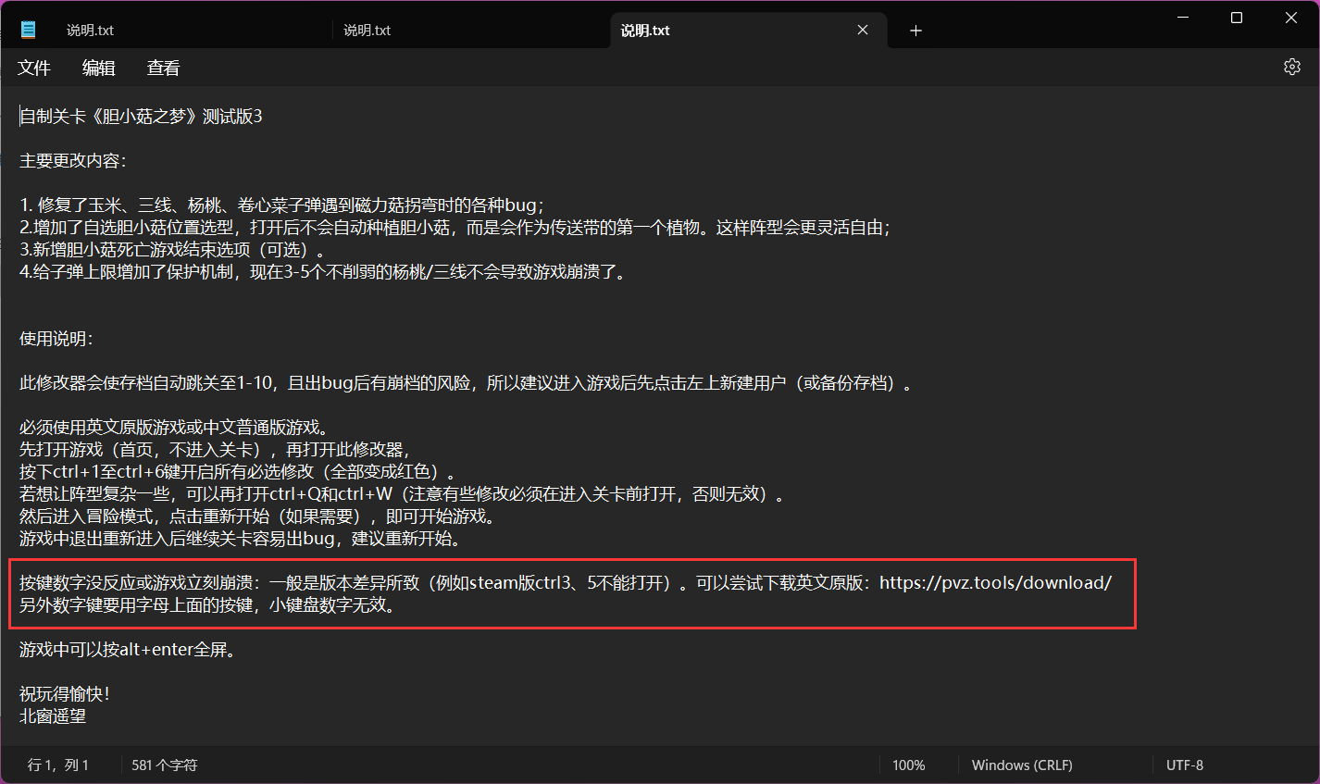Click the Notepad app icon in title bar
The image size is (1320, 784).
(29, 30)
